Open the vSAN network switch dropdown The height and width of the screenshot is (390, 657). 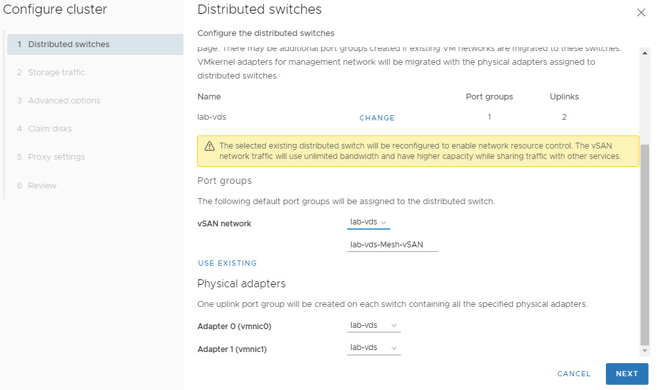click(368, 222)
